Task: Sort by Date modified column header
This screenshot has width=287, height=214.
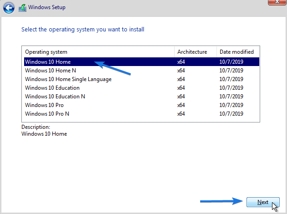Action: (x=237, y=52)
